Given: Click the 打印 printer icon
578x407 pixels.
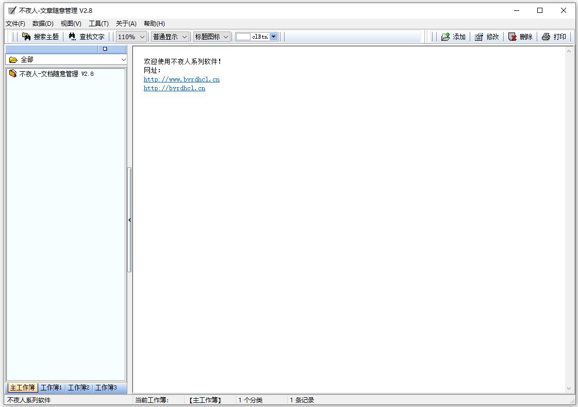Looking at the screenshot, I should (546, 37).
